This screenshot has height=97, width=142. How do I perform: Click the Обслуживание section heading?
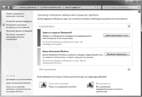[48, 70]
